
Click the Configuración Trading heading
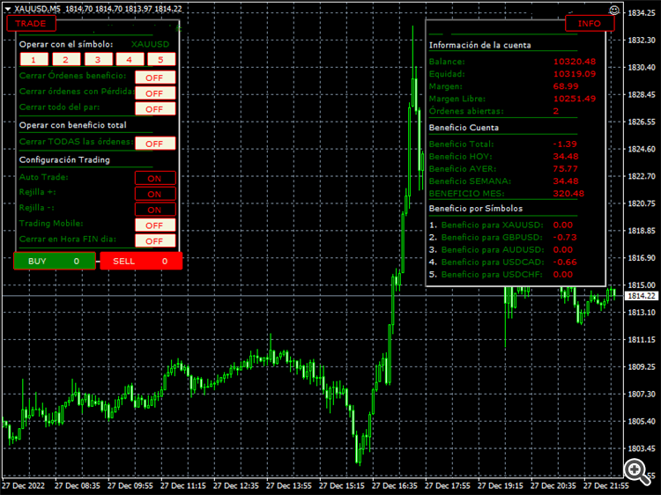pos(64,159)
